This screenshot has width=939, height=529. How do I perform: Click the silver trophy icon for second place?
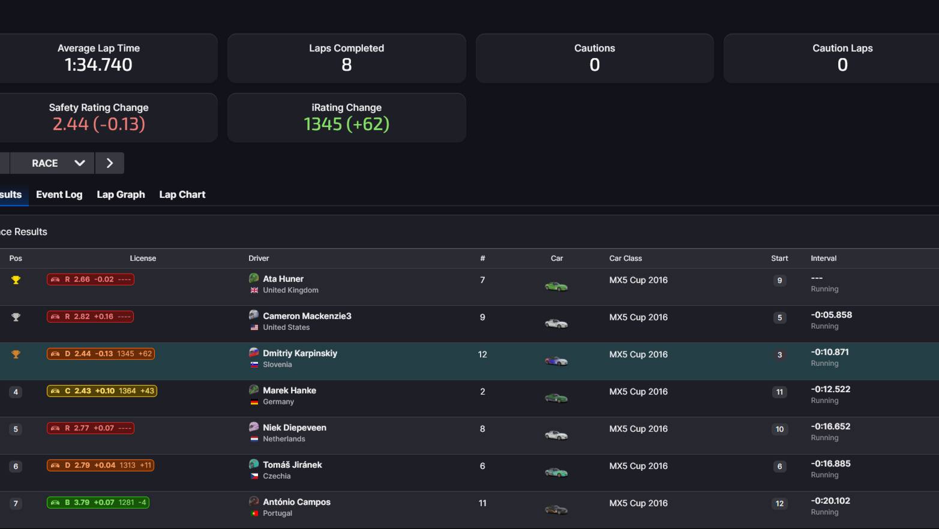[x=16, y=317]
